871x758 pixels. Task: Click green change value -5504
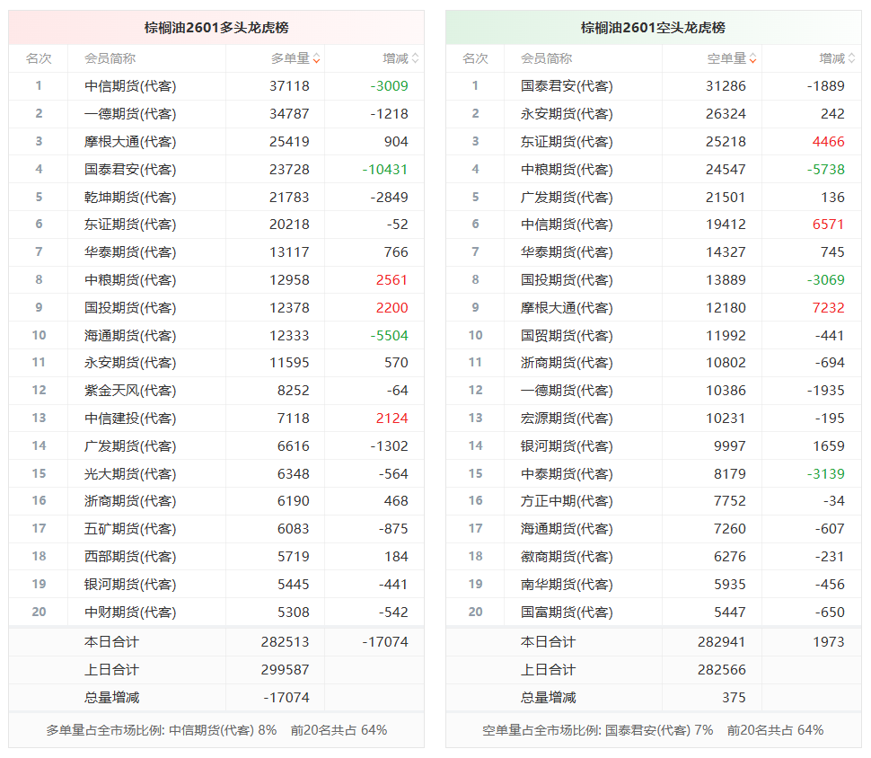390,336
